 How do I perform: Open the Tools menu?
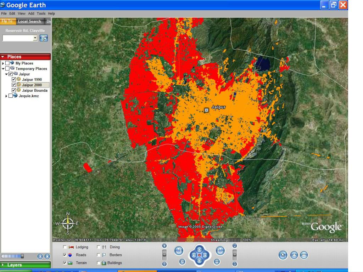pos(41,13)
